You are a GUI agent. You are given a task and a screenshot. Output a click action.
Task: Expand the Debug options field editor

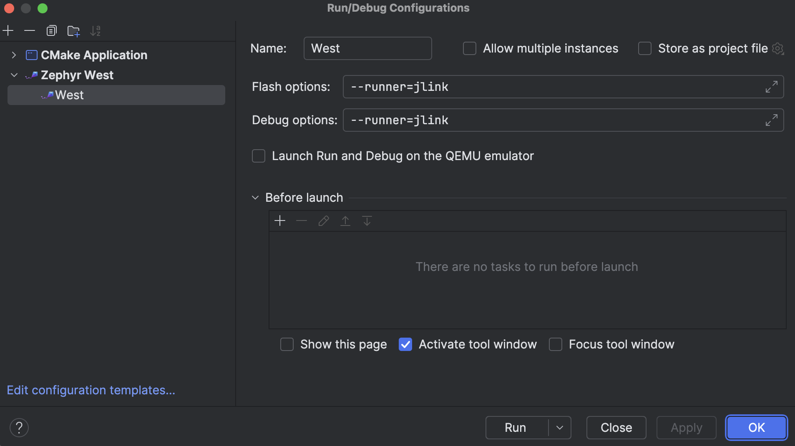[x=771, y=120]
